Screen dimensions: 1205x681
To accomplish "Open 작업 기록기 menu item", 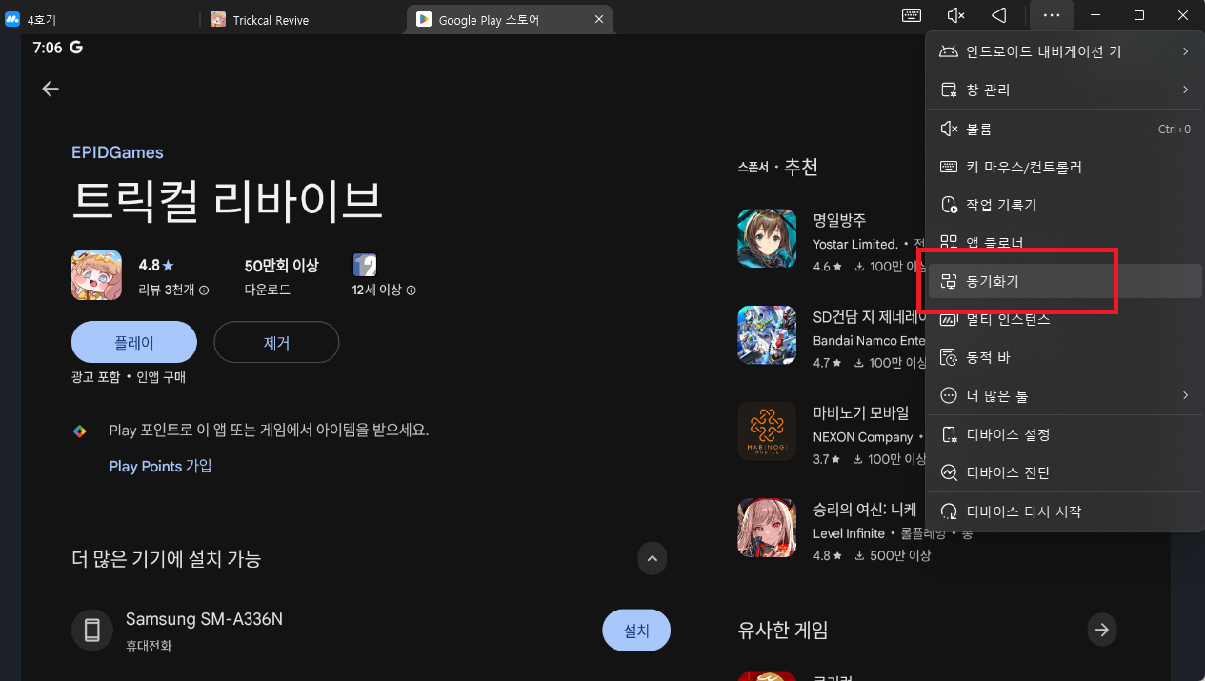I will click(1065, 205).
